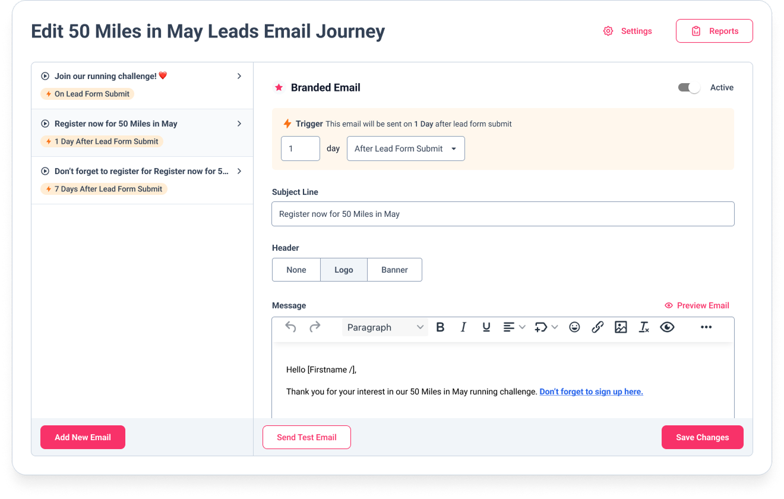Image resolution: width=784 pixels, height=499 pixels.
Task: Open the text alignment options
Action: (x=514, y=327)
